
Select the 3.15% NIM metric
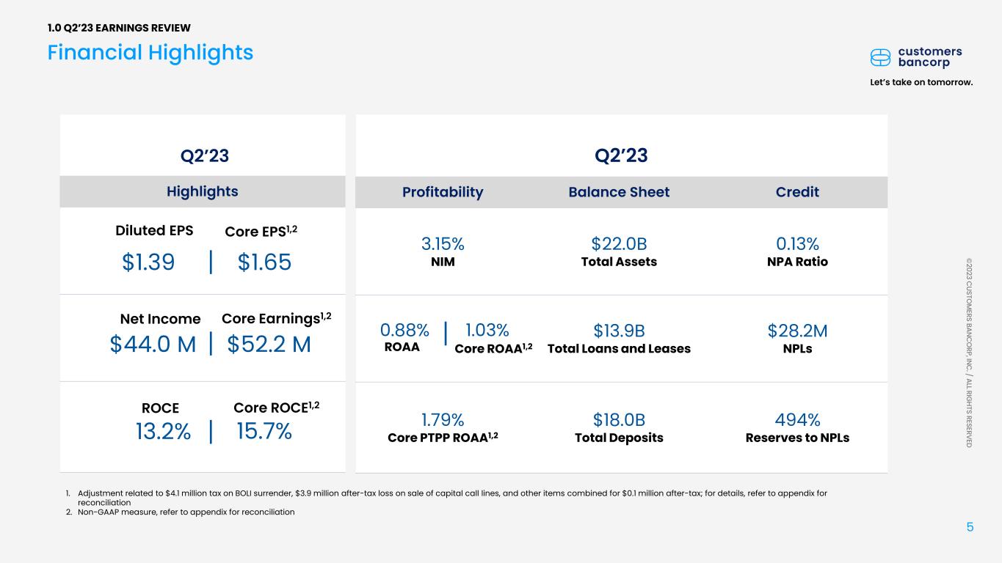coord(443,244)
